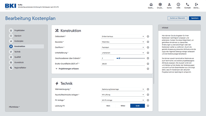
Task: Click the Technik lightning sidebar icon
Action: tap(11, 52)
